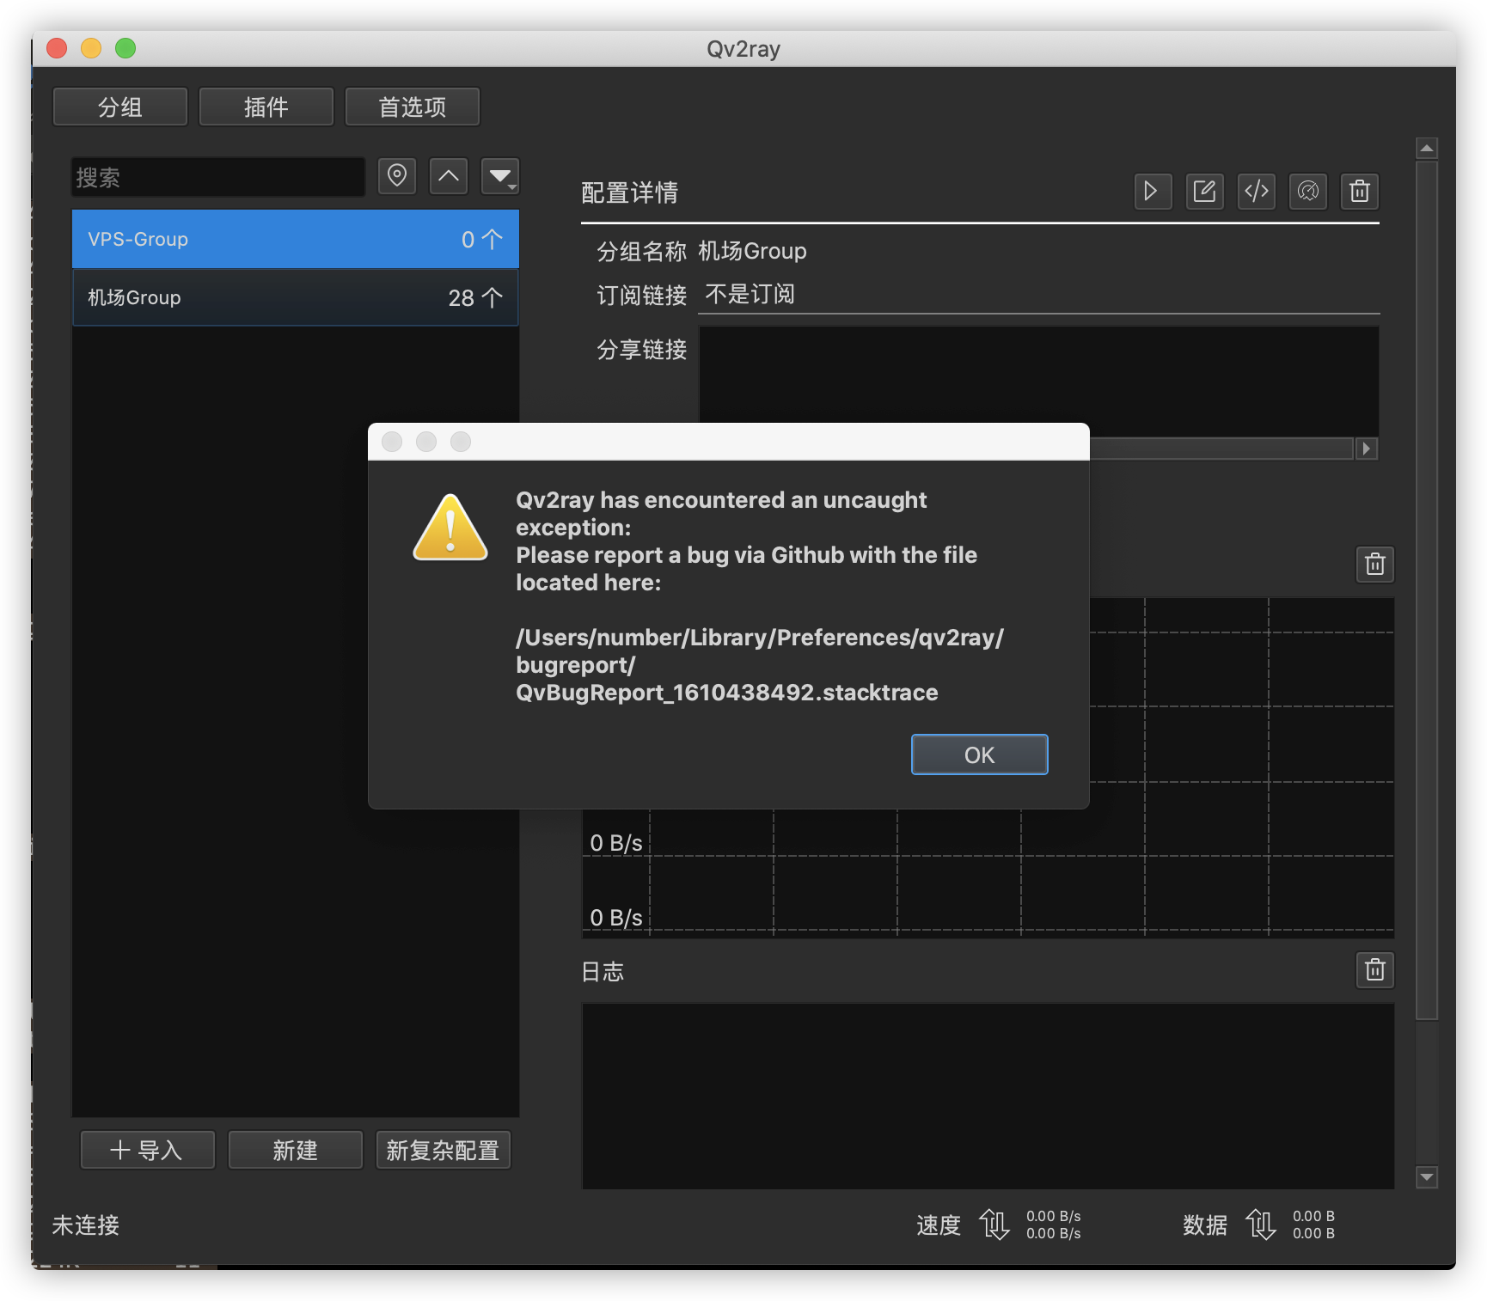The width and height of the screenshot is (1487, 1301).
Task: Delete connection with trash icon
Action: click(1359, 192)
